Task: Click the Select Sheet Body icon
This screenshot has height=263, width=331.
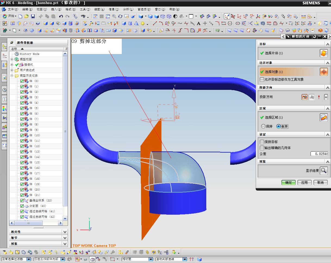Action: [x=324, y=53]
